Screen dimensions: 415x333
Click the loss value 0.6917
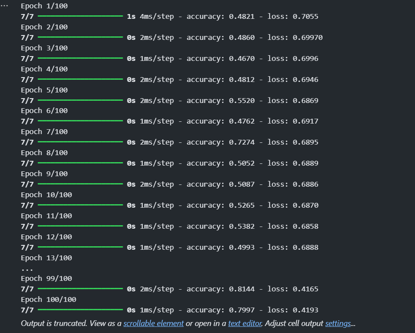point(305,121)
